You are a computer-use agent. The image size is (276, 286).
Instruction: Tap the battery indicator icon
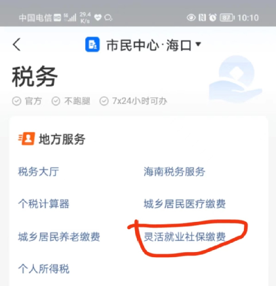tap(227, 18)
